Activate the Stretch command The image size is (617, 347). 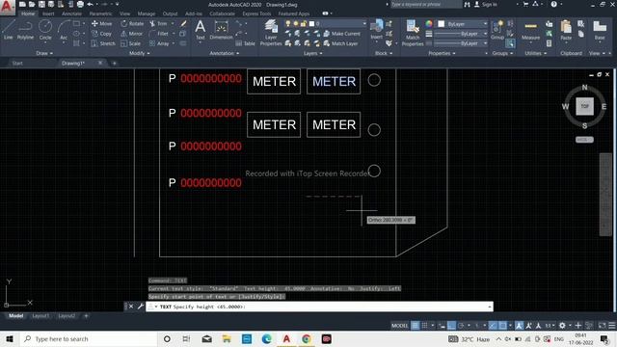click(x=103, y=43)
